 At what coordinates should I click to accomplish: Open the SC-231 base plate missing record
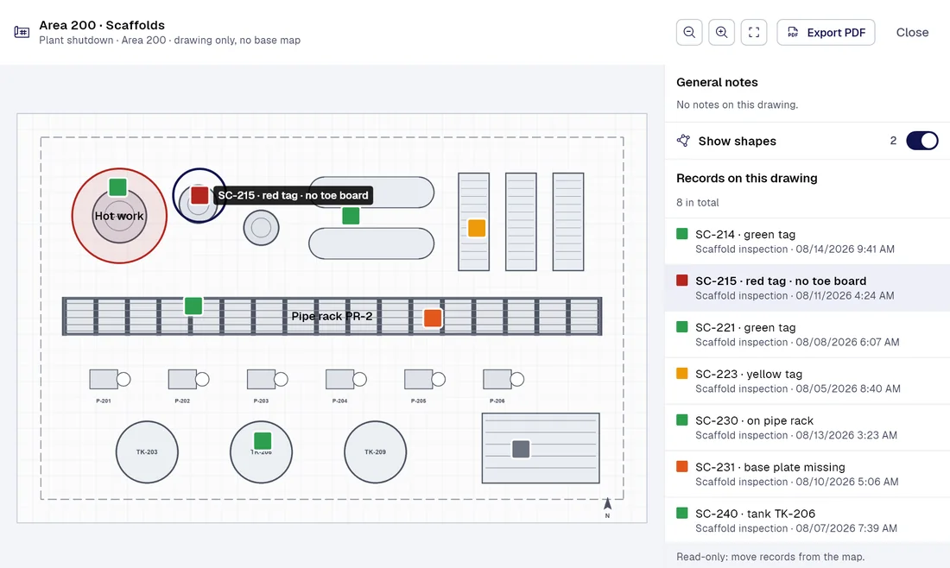tap(807, 474)
